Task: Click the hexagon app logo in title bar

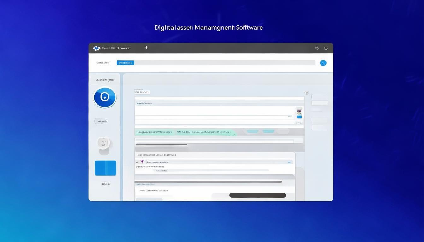Action: (x=97, y=48)
